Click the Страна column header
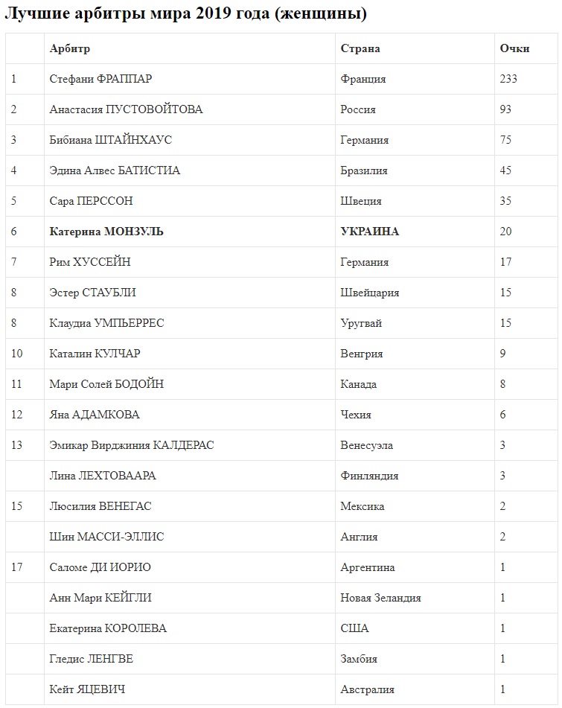 pyautogui.click(x=360, y=48)
